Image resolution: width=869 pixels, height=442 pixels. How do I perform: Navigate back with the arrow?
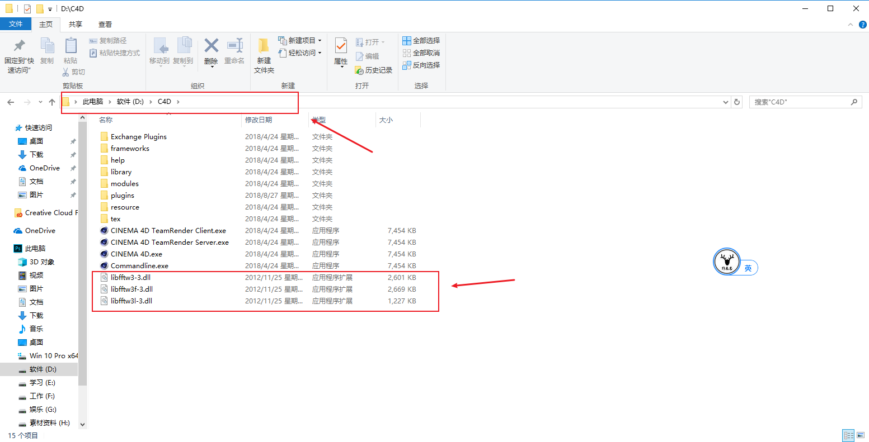point(11,102)
